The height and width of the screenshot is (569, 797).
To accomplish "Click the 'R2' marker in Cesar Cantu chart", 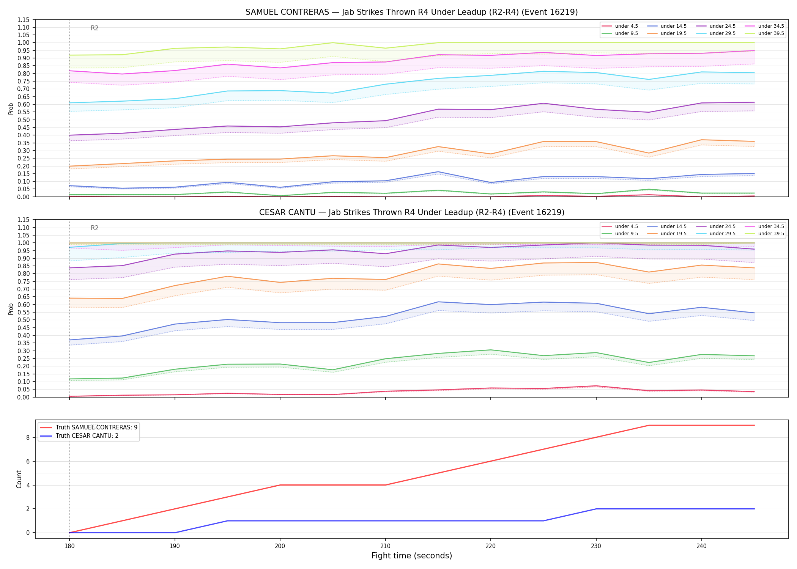I will coord(95,228).
